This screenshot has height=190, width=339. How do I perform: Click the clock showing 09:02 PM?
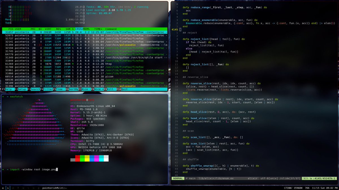[x=332, y=188]
